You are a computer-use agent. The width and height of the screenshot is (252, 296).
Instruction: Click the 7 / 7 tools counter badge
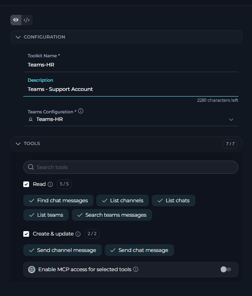click(x=230, y=144)
